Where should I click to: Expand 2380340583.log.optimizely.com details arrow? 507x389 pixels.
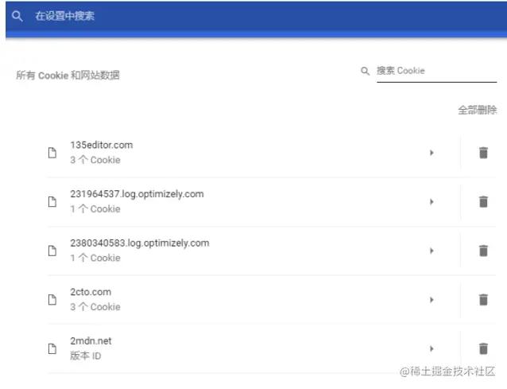(432, 251)
